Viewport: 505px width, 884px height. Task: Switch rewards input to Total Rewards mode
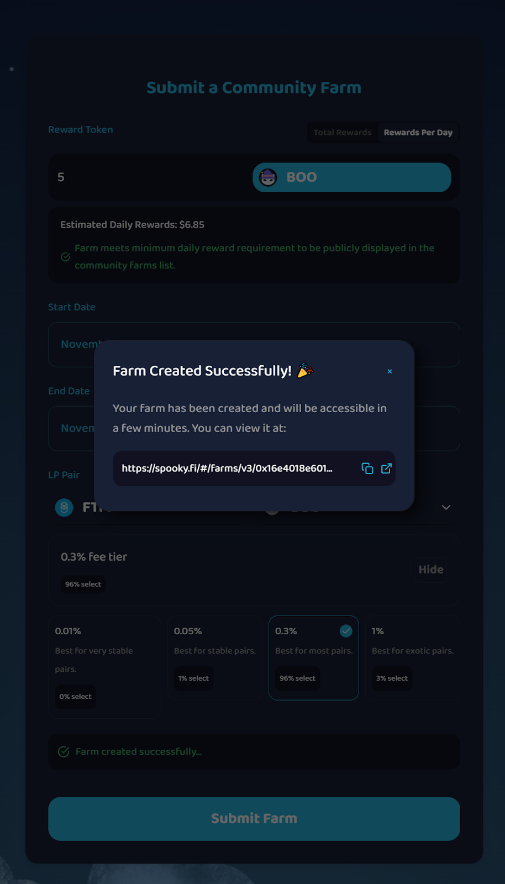point(342,132)
